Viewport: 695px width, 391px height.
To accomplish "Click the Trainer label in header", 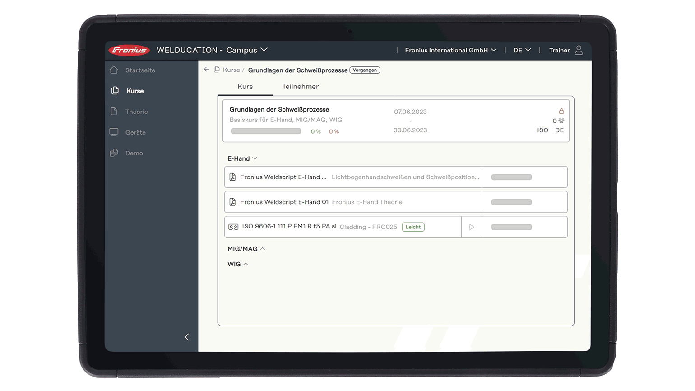I will point(560,50).
